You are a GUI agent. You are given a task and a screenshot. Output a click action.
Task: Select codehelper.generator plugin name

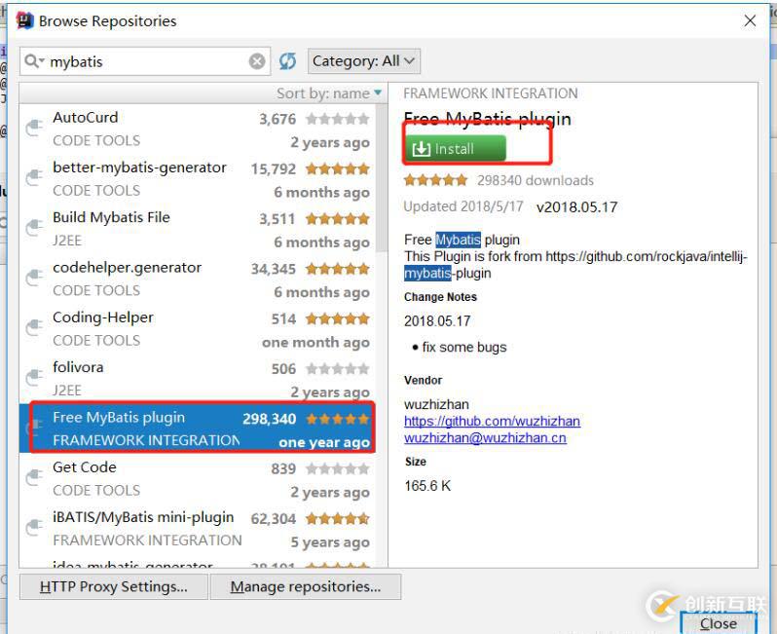[x=127, y=267]
